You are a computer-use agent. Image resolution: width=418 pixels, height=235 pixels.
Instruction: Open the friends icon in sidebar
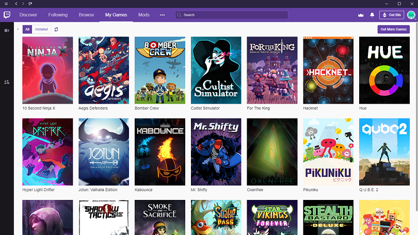tap(7, 82)
